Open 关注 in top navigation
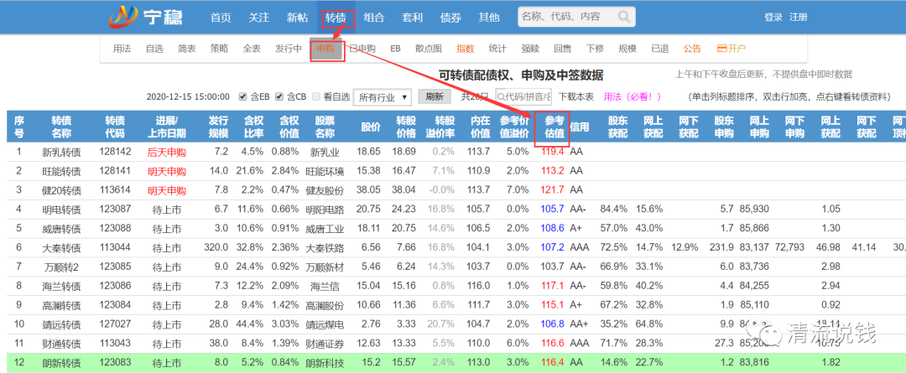The height and width of the screenshot is (373, 906). pyautogui.click(x=259, y=18)
